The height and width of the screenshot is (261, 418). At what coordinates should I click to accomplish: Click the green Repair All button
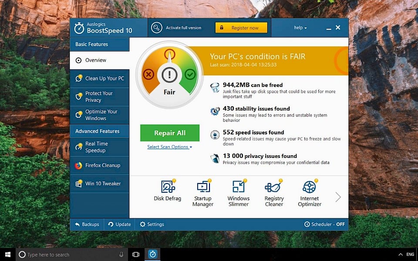point(170,133)
